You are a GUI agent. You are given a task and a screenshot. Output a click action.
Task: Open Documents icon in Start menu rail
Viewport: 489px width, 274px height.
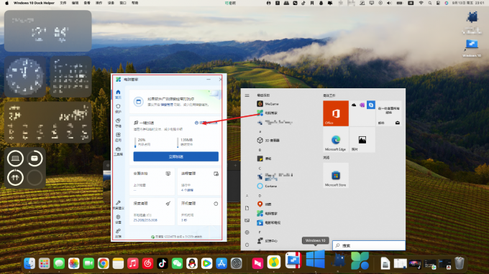tap(247, 208)
